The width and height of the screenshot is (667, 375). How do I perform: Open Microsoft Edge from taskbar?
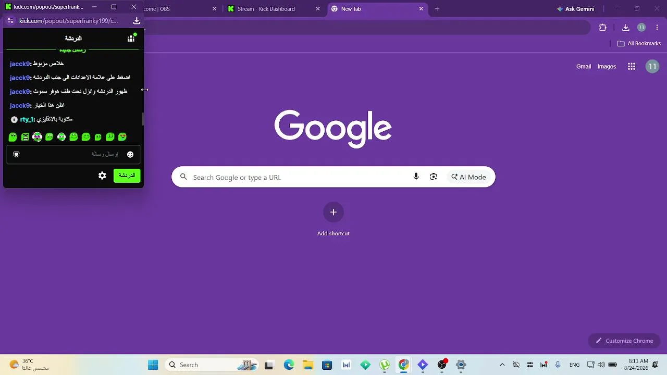click(289, 365)
